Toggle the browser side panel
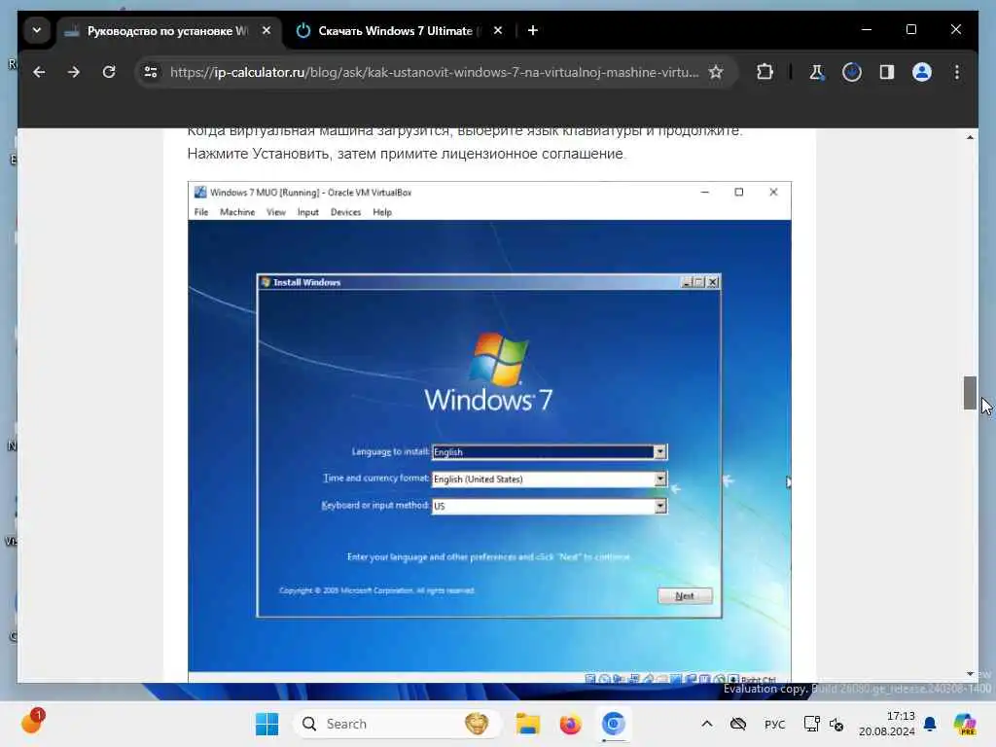The image size is (996, 747). tap(887, 72)
